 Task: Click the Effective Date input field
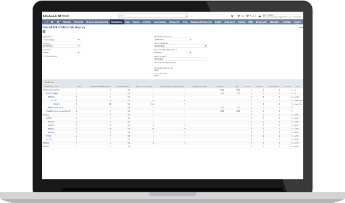click(x=181, y=59)
